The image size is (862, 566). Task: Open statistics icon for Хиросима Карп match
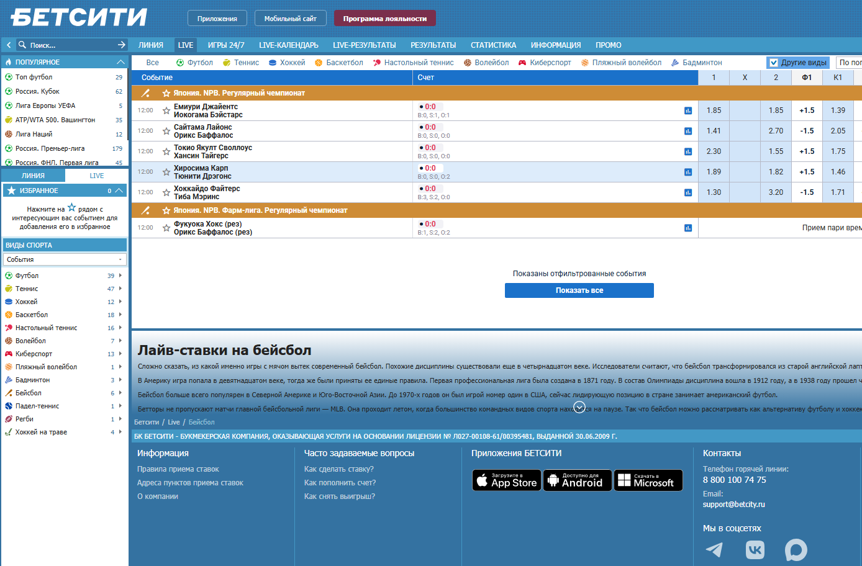pos(688,172)
